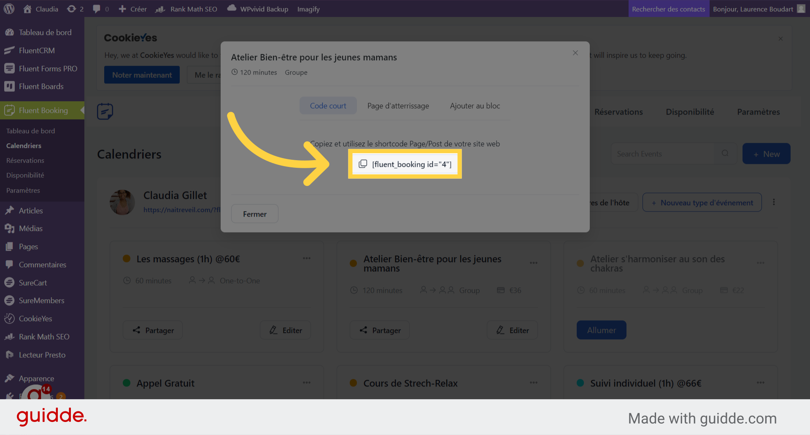The height and width of the screenshot is (435, 810).
Task: Open Pages in sidebar
Action: click(x=42, y=247)
